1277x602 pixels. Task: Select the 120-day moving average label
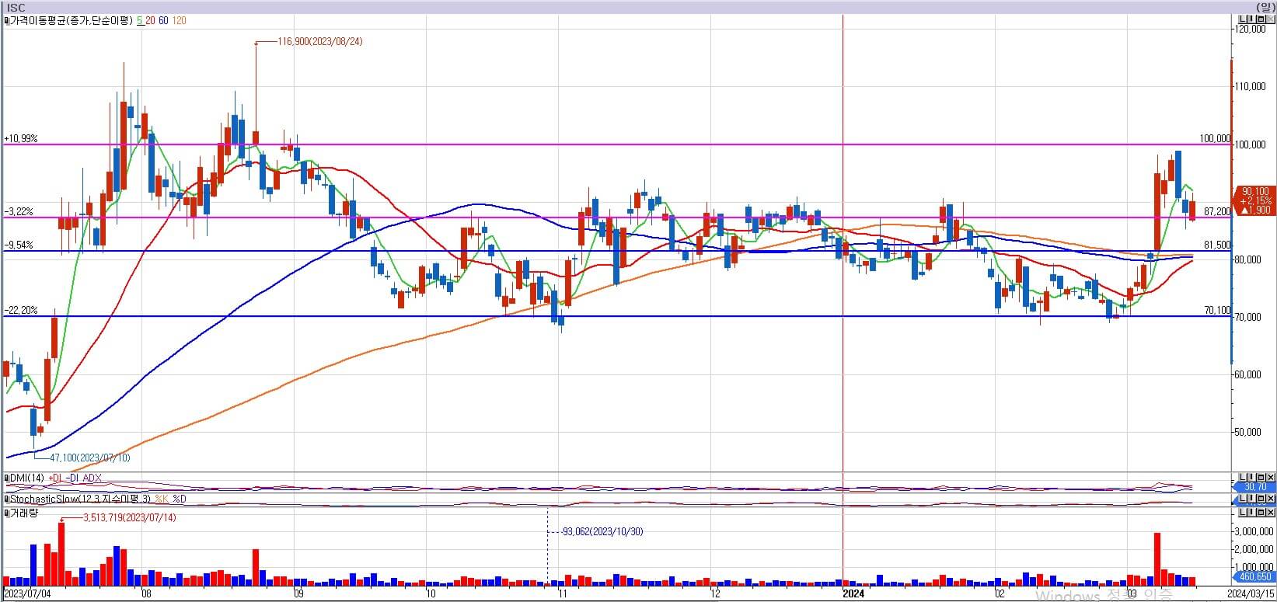(x=179, y=21)
